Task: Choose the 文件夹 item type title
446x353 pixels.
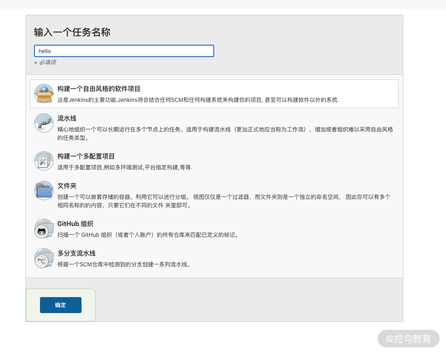Action: pyautogui.click(x=67, y=186)
